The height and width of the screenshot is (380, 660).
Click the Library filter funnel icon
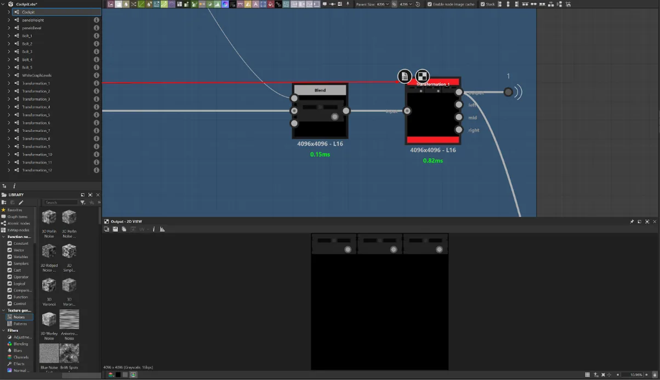pos(83,203)
